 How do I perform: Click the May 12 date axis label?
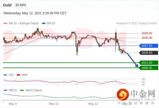point(93,104)
